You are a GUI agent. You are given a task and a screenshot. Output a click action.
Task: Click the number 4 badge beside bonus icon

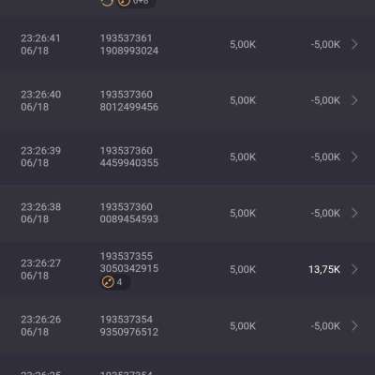pyautogui.click(x=119, y=282)
